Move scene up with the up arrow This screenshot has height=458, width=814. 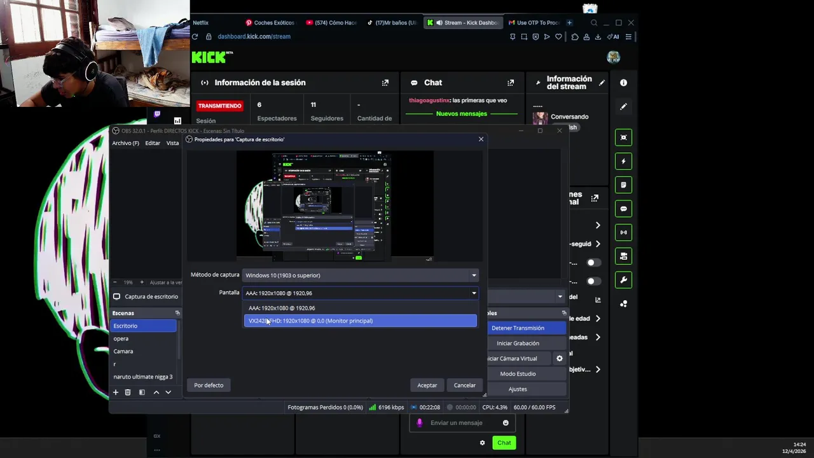[x=156, y=392]
